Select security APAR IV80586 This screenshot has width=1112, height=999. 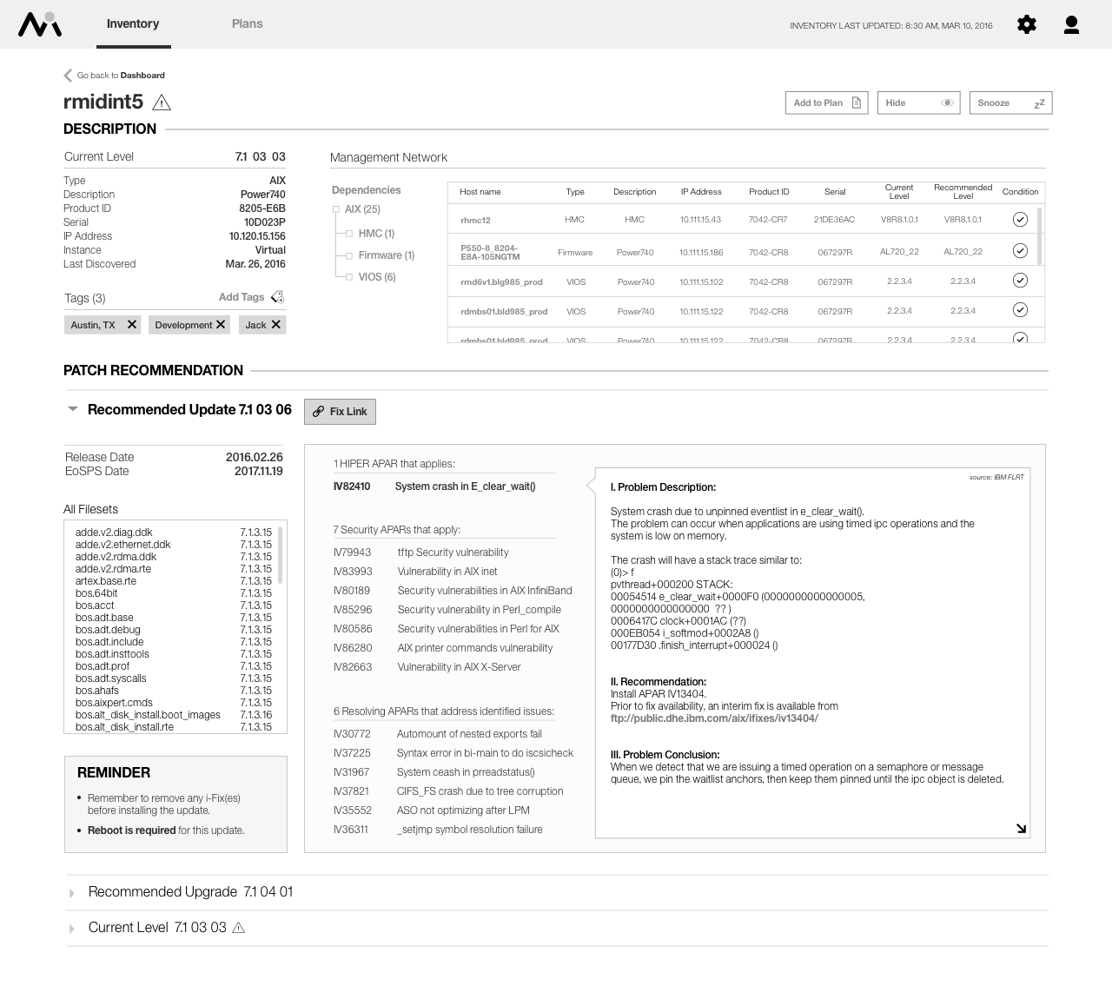coord(447,629)
